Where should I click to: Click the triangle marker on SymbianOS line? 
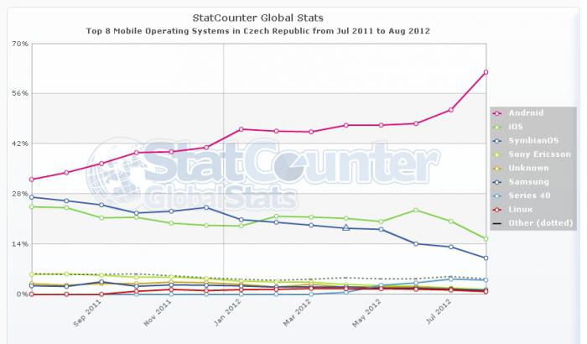point(345,227)
